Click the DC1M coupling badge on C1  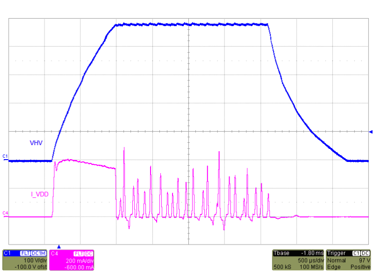(38, 253)
